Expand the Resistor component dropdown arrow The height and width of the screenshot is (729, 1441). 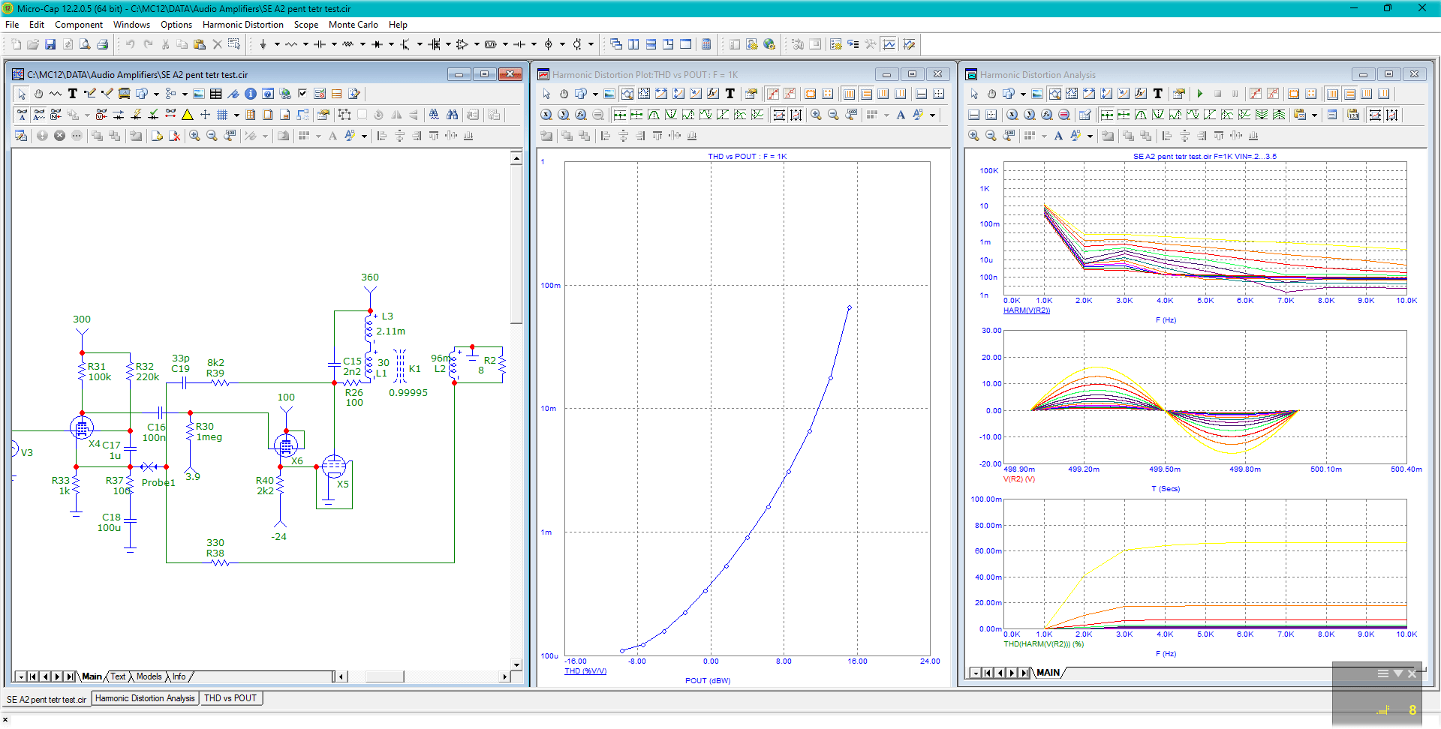click(x=305, y=44)
